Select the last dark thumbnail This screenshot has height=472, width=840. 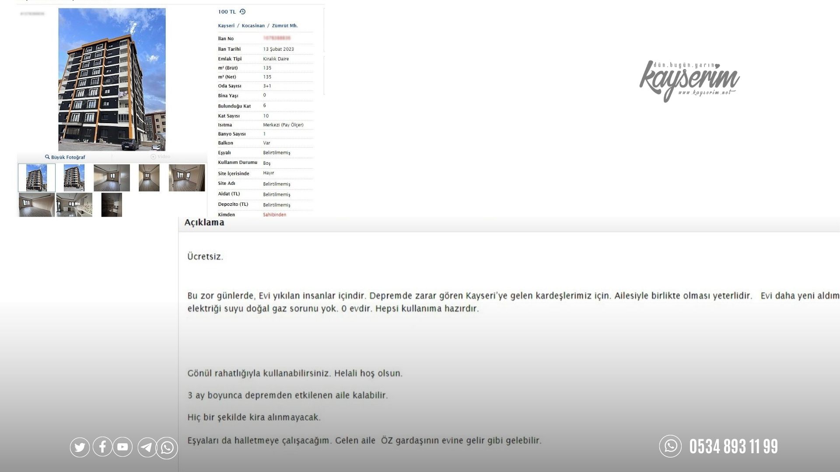point(112,205)
